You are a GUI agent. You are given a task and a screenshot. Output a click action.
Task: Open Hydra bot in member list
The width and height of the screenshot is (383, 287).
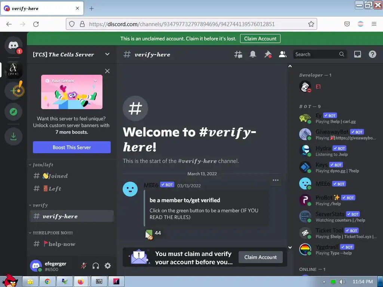pyautogui.click(x=338, y=151)
